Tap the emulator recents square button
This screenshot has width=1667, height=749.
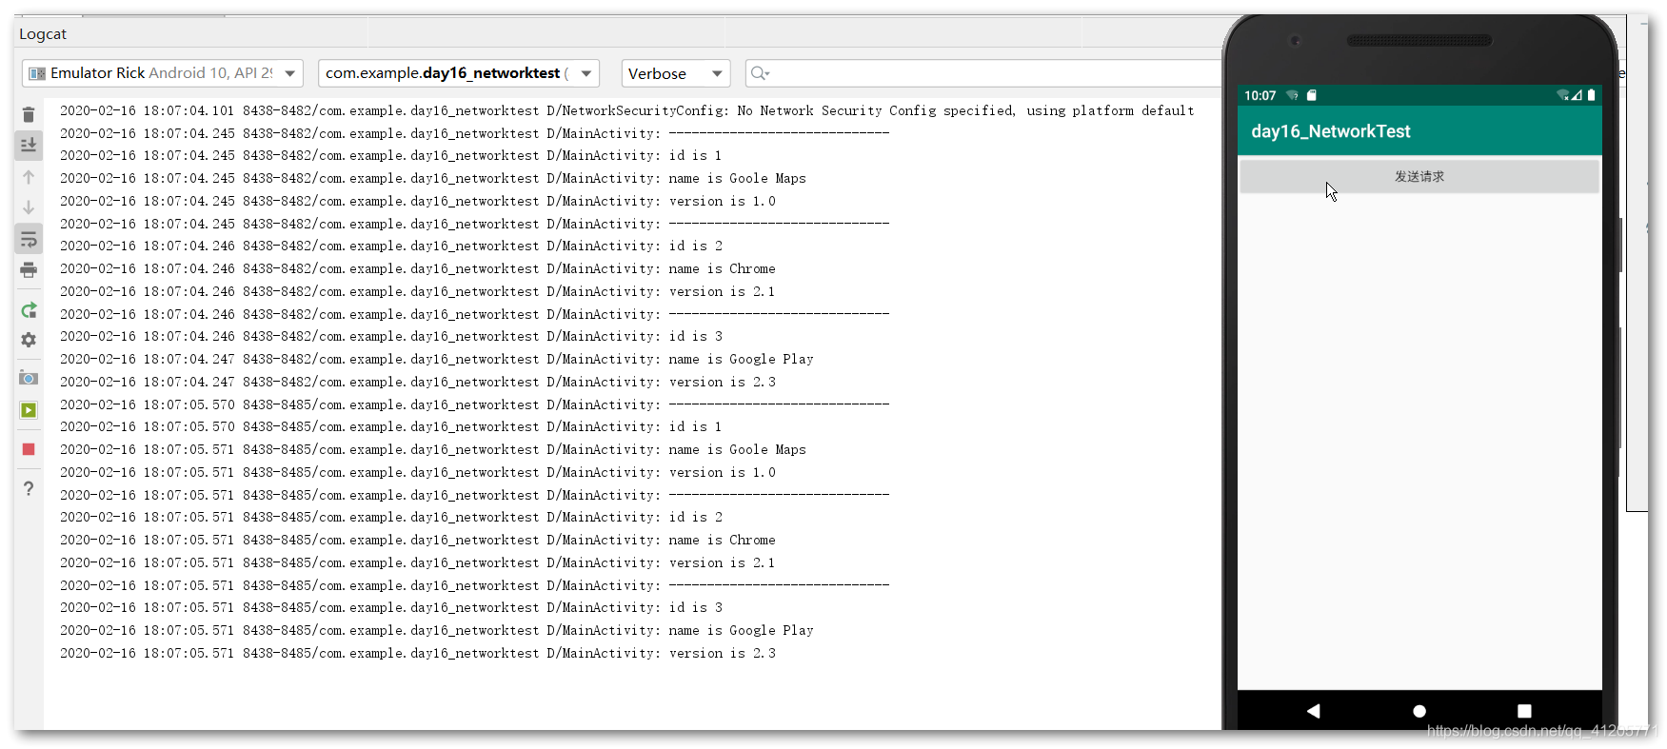click(1524, 711)
